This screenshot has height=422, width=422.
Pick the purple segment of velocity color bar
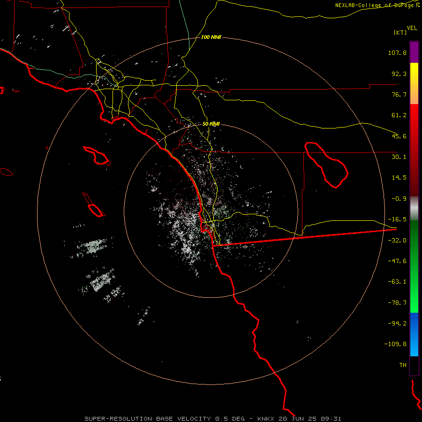[414, 52]
